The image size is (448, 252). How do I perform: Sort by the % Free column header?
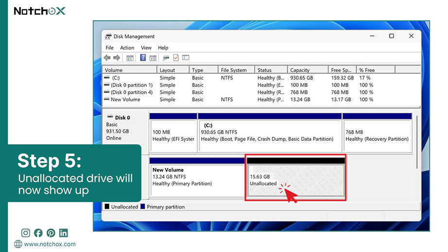click(x=376, y=70)
